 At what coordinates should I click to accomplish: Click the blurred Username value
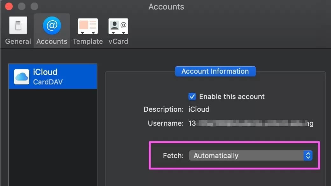click(251, 123)
